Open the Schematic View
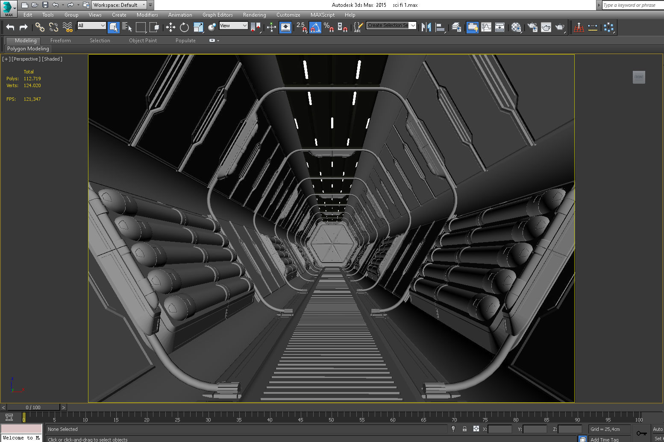664x442 pixels. 500,27
